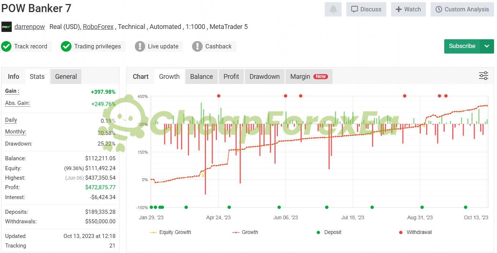Screen dimensions: 497x253
Task: Click the Daily label
Action: [11, 120]
